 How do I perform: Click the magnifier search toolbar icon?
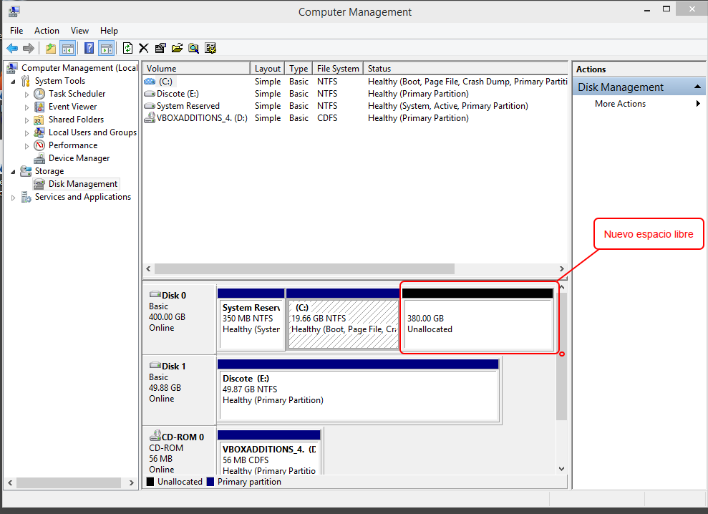pyautogui.click(x=193, y=48)
